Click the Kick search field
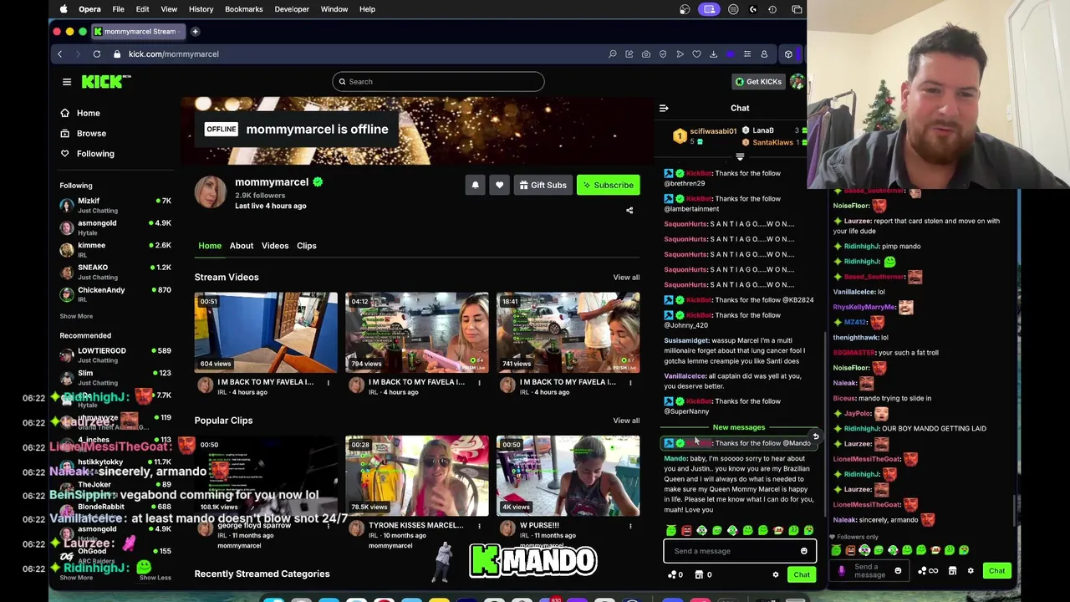 click(438, 81)
